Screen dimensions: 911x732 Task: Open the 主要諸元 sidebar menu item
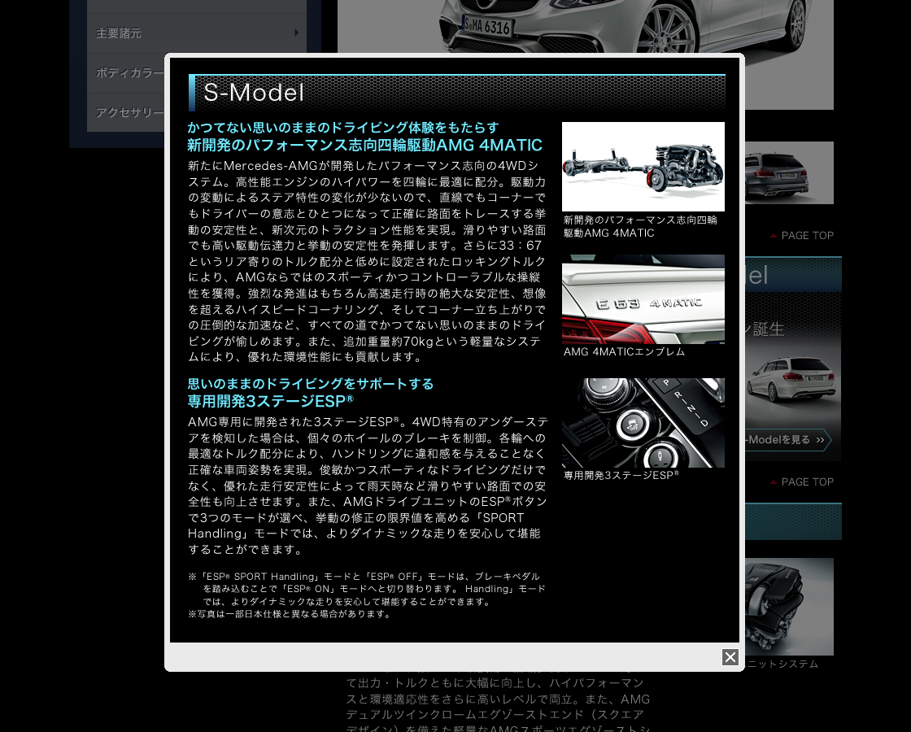(x=119, y=33)
